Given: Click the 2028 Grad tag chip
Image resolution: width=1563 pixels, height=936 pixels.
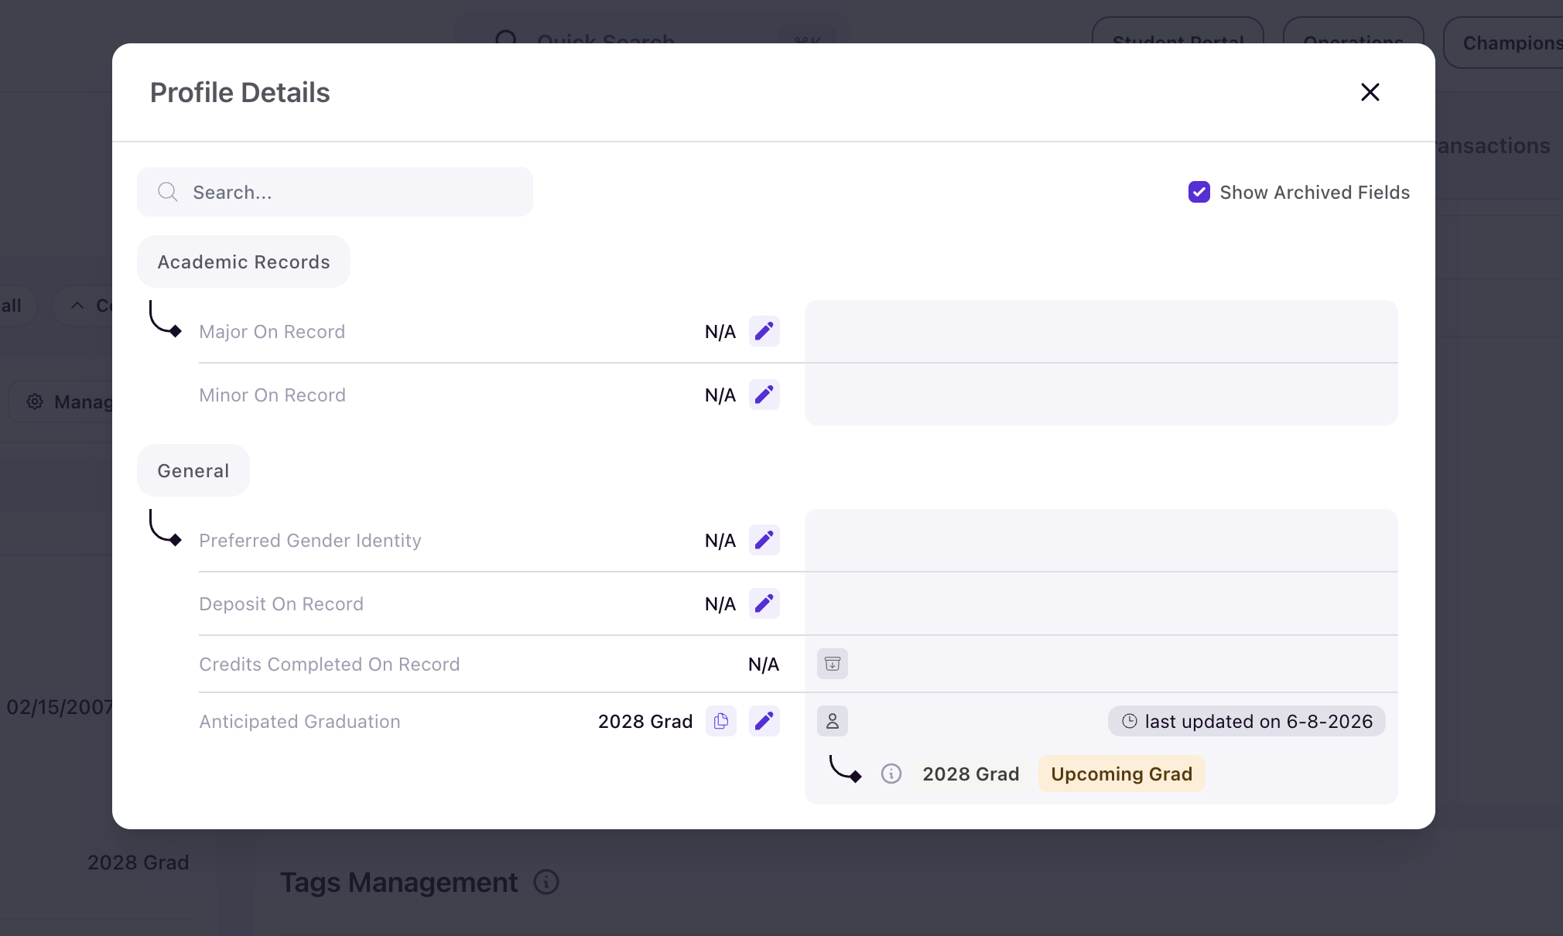Looking at the screenshot, I should [970, 774].
